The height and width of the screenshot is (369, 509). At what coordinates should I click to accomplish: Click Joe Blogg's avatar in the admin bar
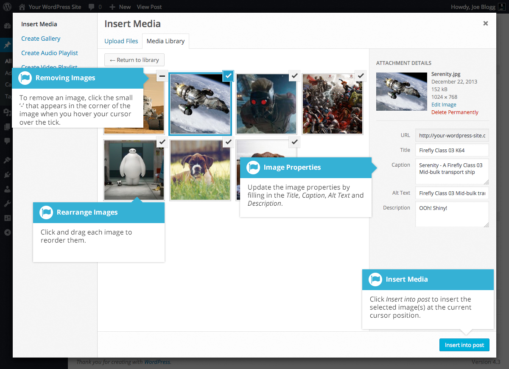click(x=502, y=7)
